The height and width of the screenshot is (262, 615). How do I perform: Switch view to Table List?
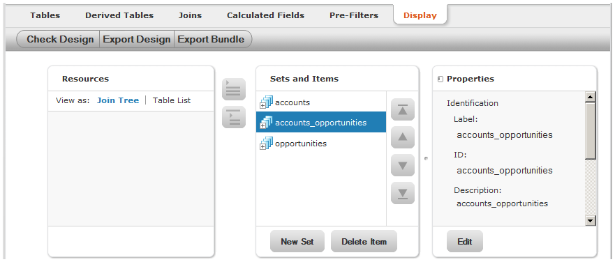pyautogui.click(x=172, y=100)
